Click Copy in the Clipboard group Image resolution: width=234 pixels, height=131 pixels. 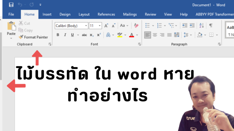click(x=26, y=30)
